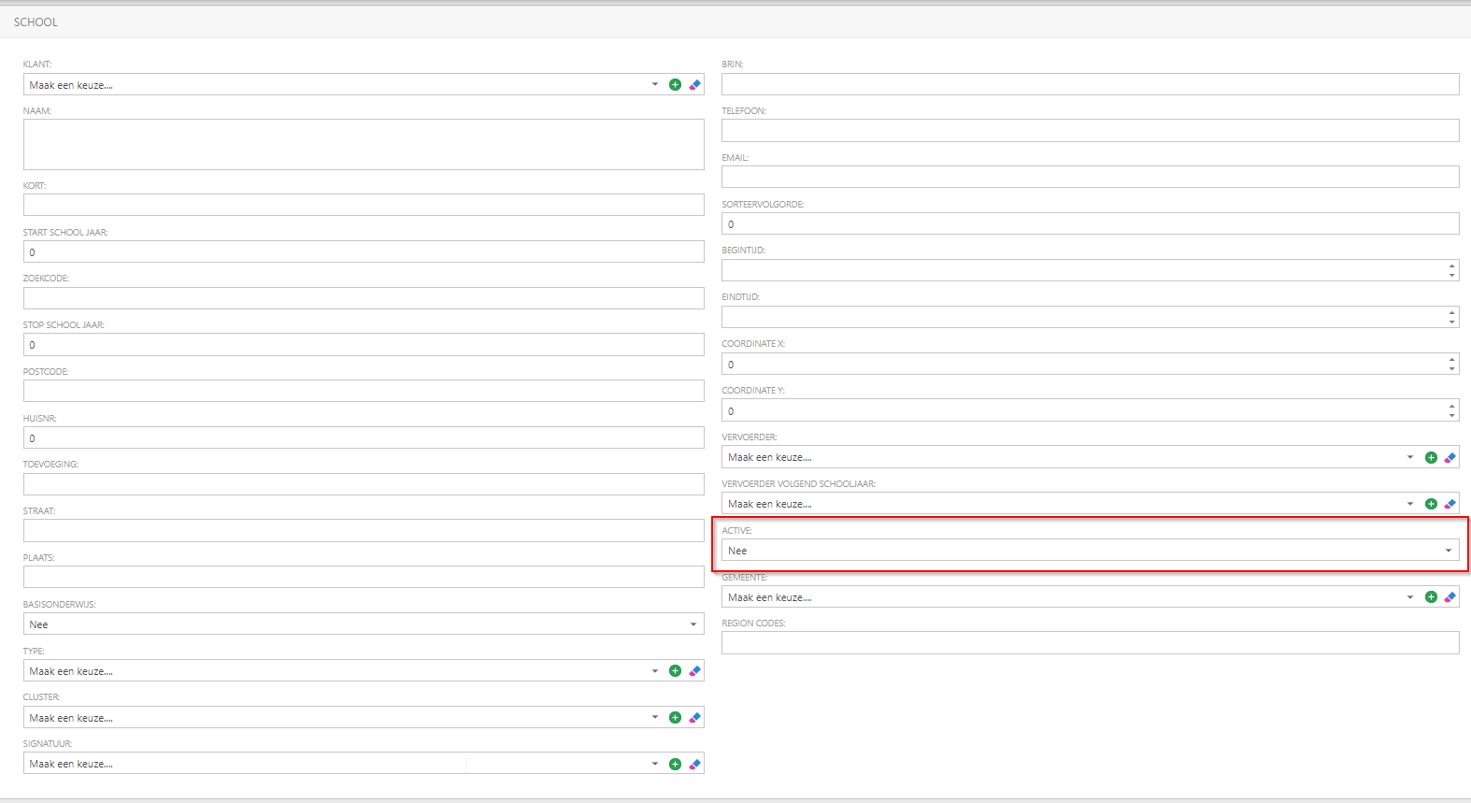This screenshot has width=1471, height=803.
Task: Erase the Cluster selection
Action: click(694, 718)
